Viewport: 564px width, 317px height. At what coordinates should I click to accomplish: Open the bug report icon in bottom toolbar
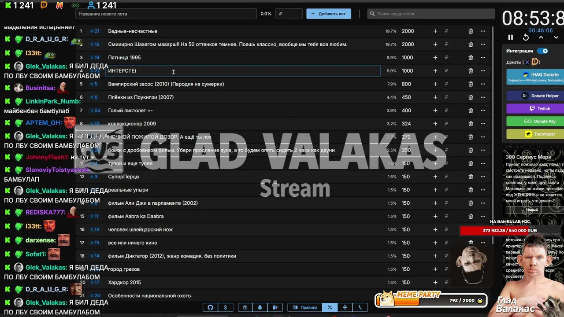pos(260,307)
